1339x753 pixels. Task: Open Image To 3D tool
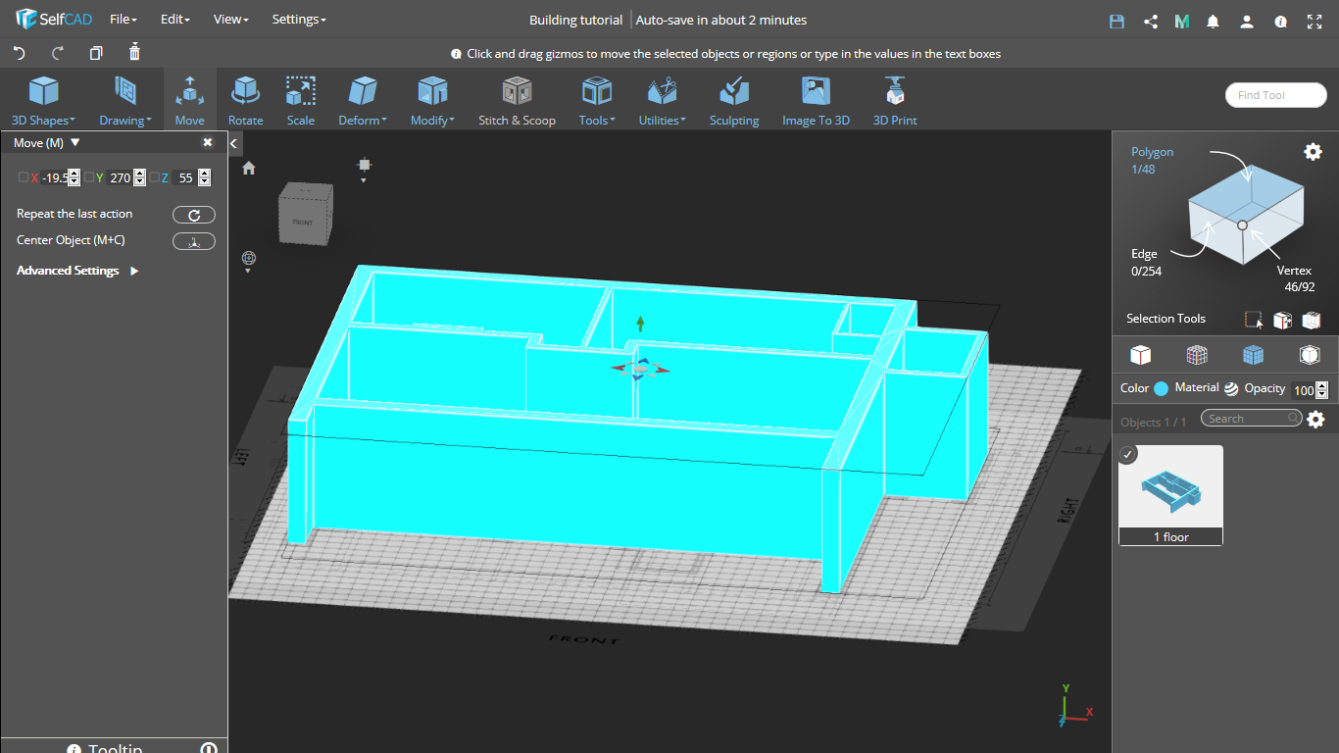click(816, 101)
